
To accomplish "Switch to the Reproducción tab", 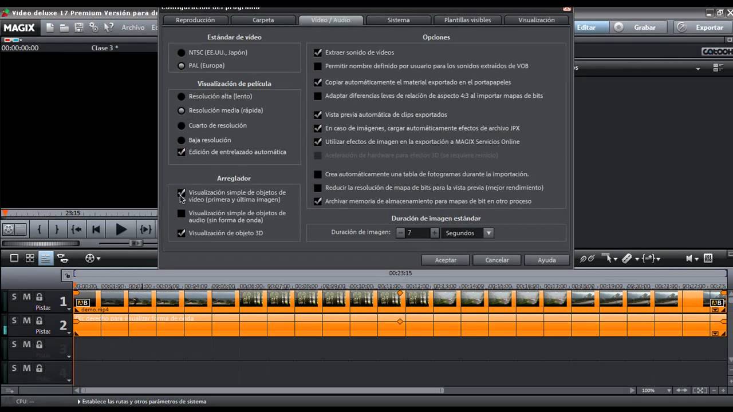I will (x=195, y=20).
